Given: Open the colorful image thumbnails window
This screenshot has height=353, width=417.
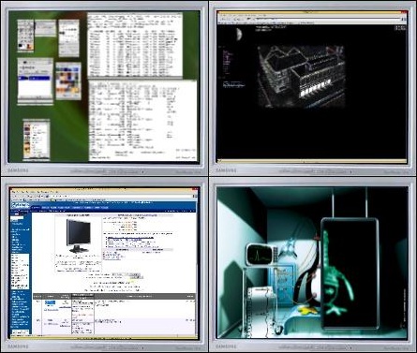Looking at the screenshot, I should [x=68, y=81].
